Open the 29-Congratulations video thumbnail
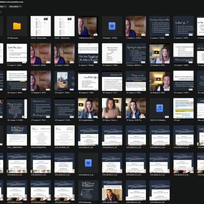Screen dimensions: 204x204 (x=88, y=108)
